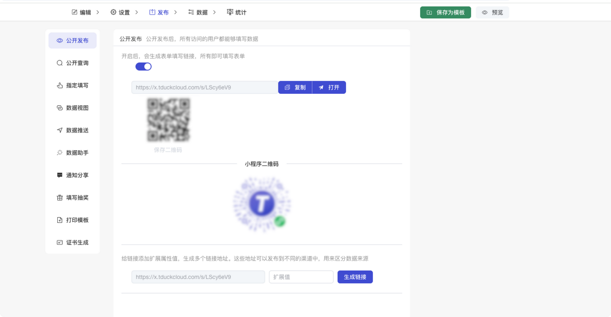Click the 保存为模板 button

[446, 13]
